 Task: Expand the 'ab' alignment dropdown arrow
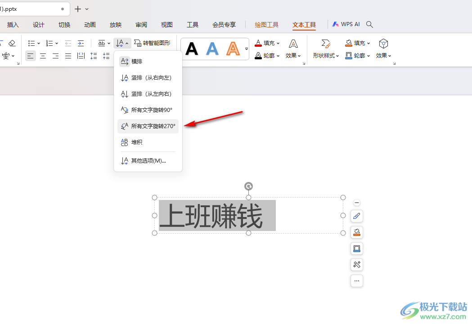pyautogui.click(x=109, y=44)
